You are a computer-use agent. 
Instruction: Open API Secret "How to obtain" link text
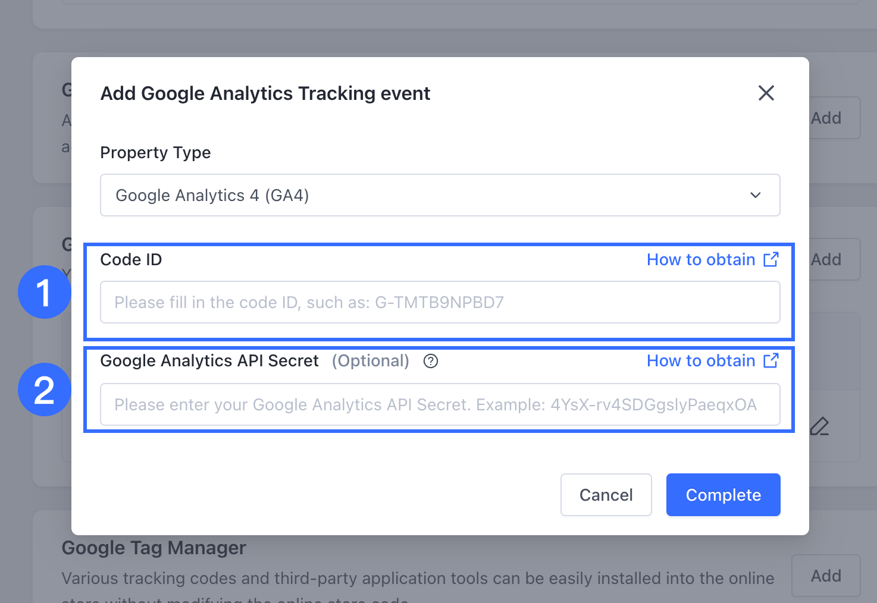click(701, 361)
